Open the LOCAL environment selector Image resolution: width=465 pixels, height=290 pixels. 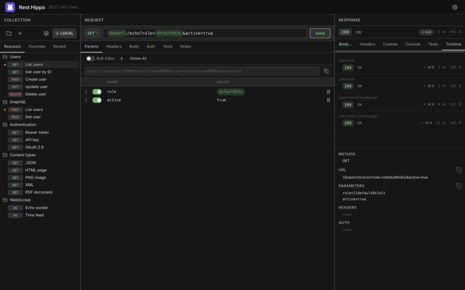65,33
